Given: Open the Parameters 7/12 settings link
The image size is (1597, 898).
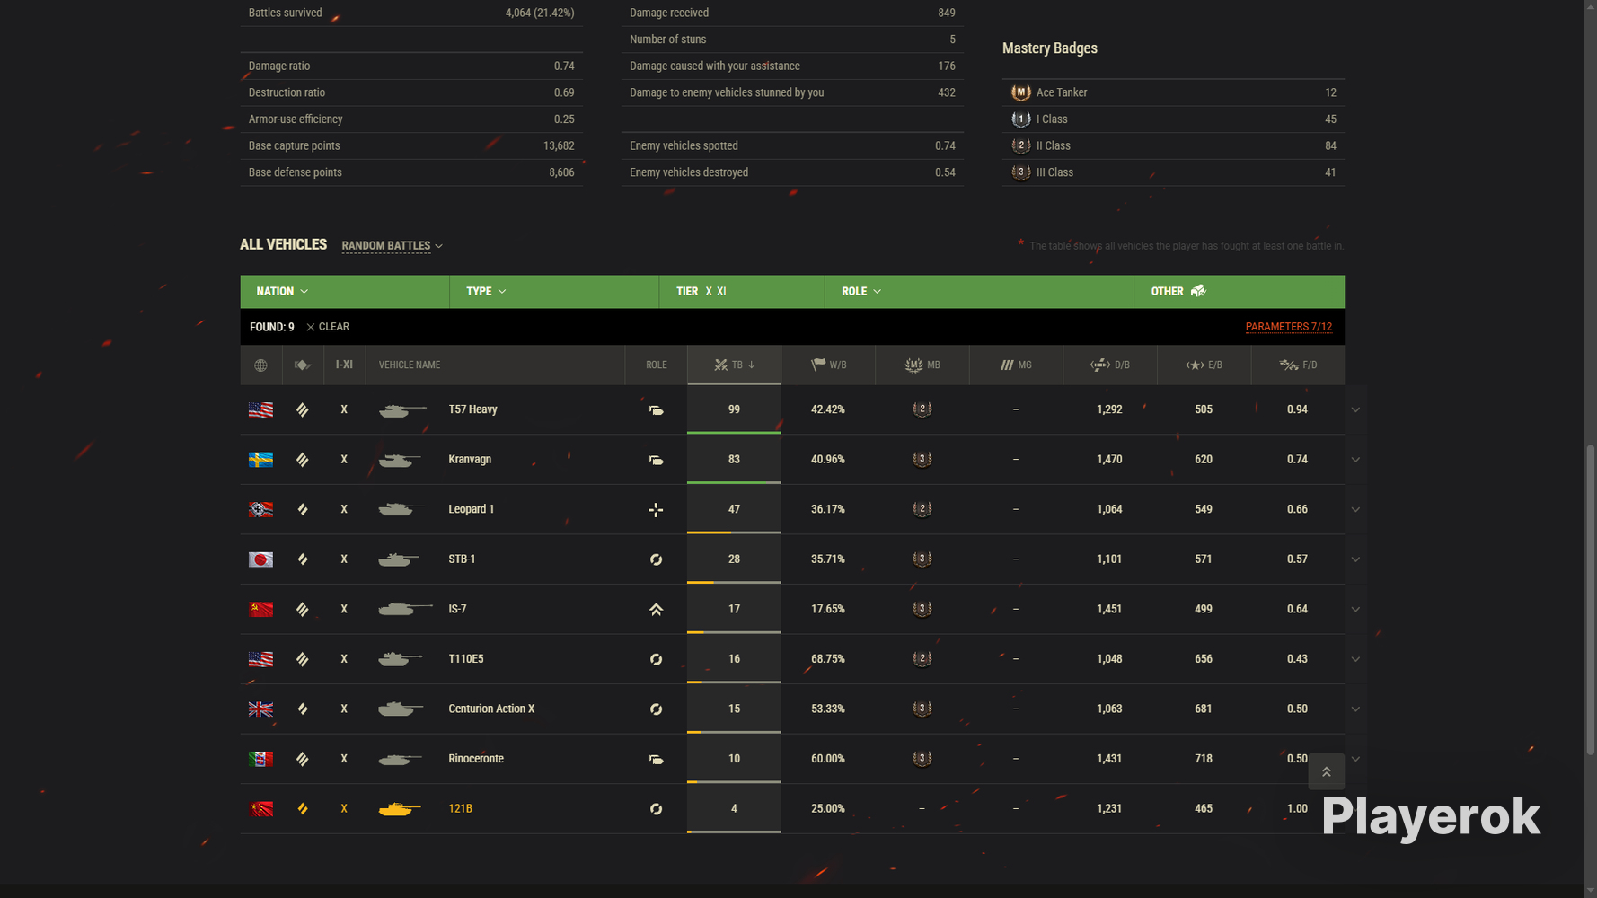Looking at the screenshot, I should (1288, 327).
